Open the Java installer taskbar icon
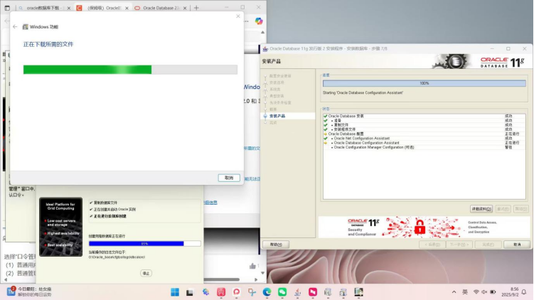 tap(297, 292)
